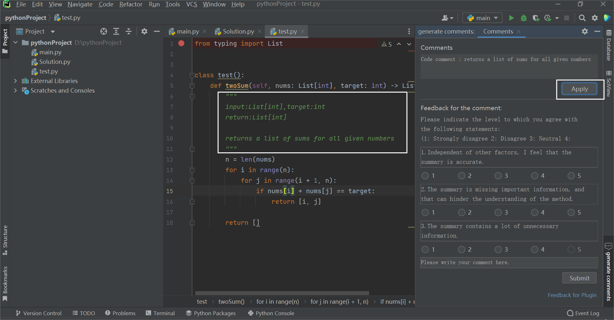614x320 pixels.
Task: Click the locate-in-project target icon
Action: (x=104, y=31)
